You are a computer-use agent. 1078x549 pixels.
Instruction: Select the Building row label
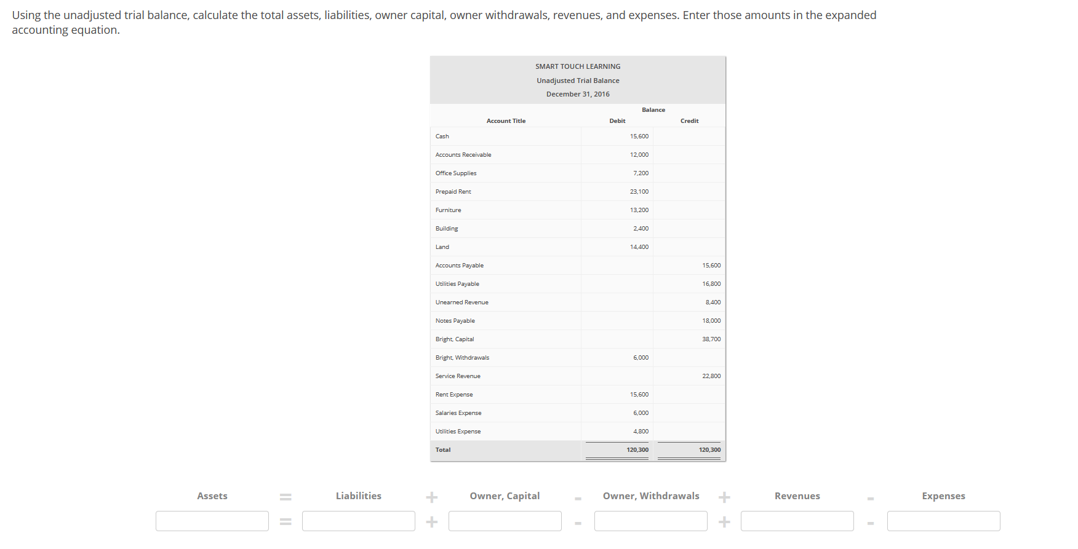pyautogui.click(x=447, y=229)
